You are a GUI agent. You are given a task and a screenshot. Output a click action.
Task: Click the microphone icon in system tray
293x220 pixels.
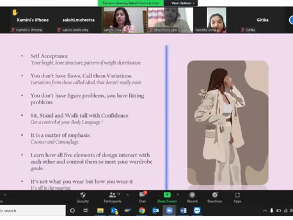coord(272,211)
